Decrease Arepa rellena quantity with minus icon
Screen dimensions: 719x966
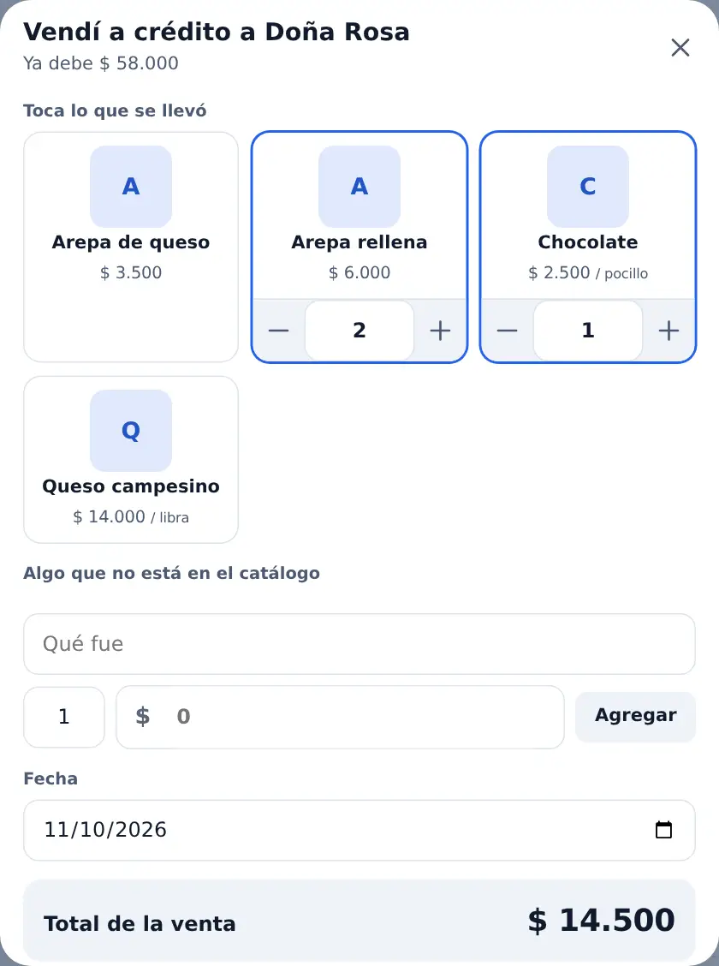point(278,331)
